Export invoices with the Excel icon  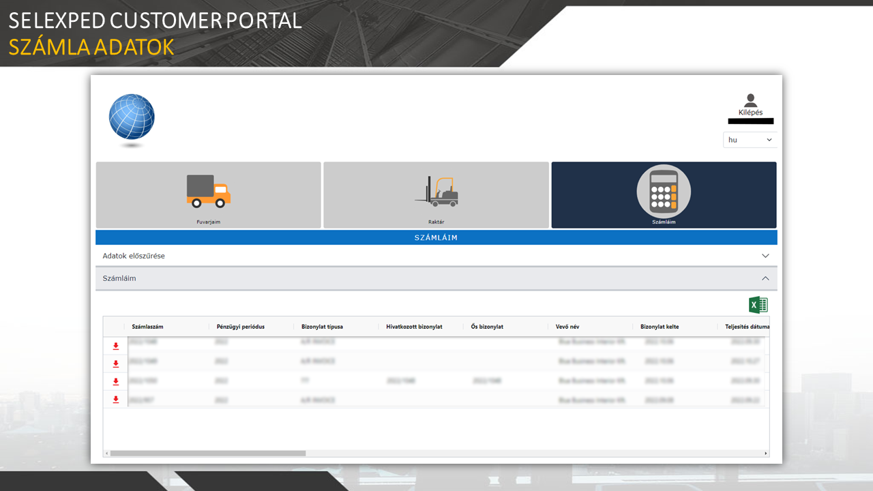[758, 305]
